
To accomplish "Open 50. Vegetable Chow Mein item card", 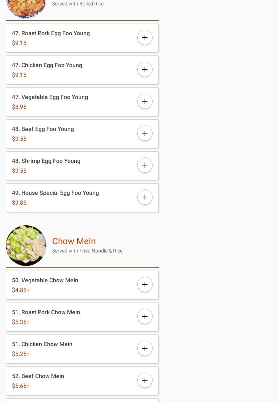I will (82, 285).
